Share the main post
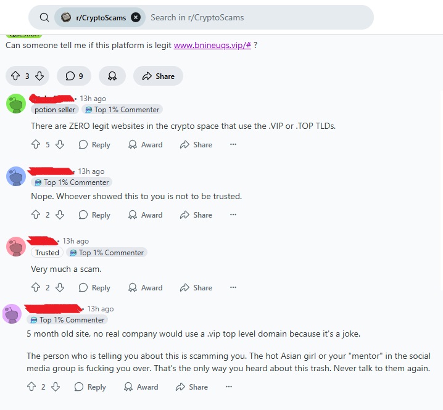The width and height of the screenshot is (443, 410). 158,76
